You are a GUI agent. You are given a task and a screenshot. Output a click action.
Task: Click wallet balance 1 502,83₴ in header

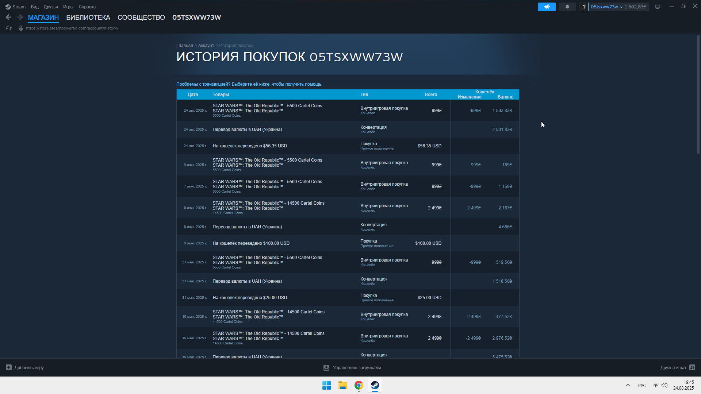click(635, 7)
